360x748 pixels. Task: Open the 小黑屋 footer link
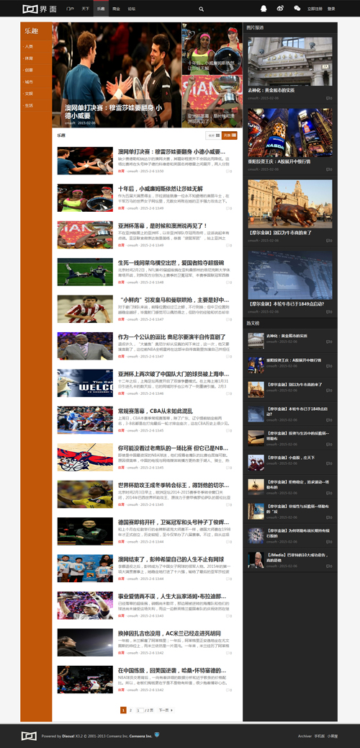point(333,736)
